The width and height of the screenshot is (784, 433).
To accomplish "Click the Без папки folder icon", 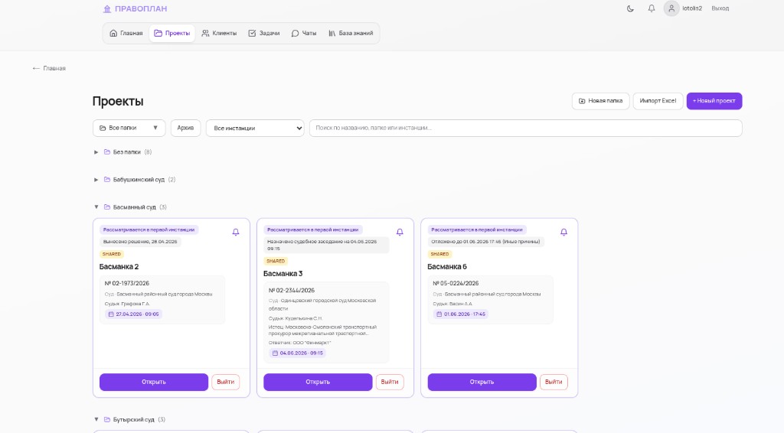I will coord(107,151).
